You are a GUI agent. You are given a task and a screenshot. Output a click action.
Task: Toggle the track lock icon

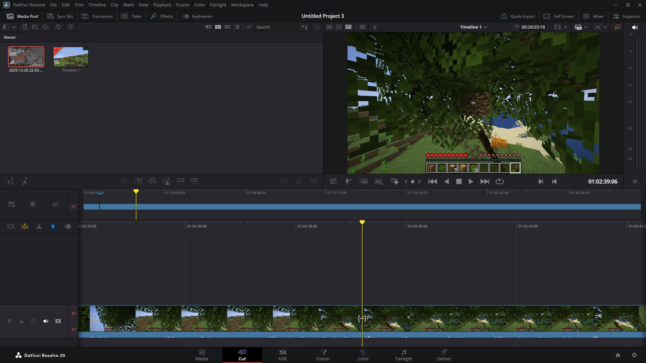tap(22, 321)
